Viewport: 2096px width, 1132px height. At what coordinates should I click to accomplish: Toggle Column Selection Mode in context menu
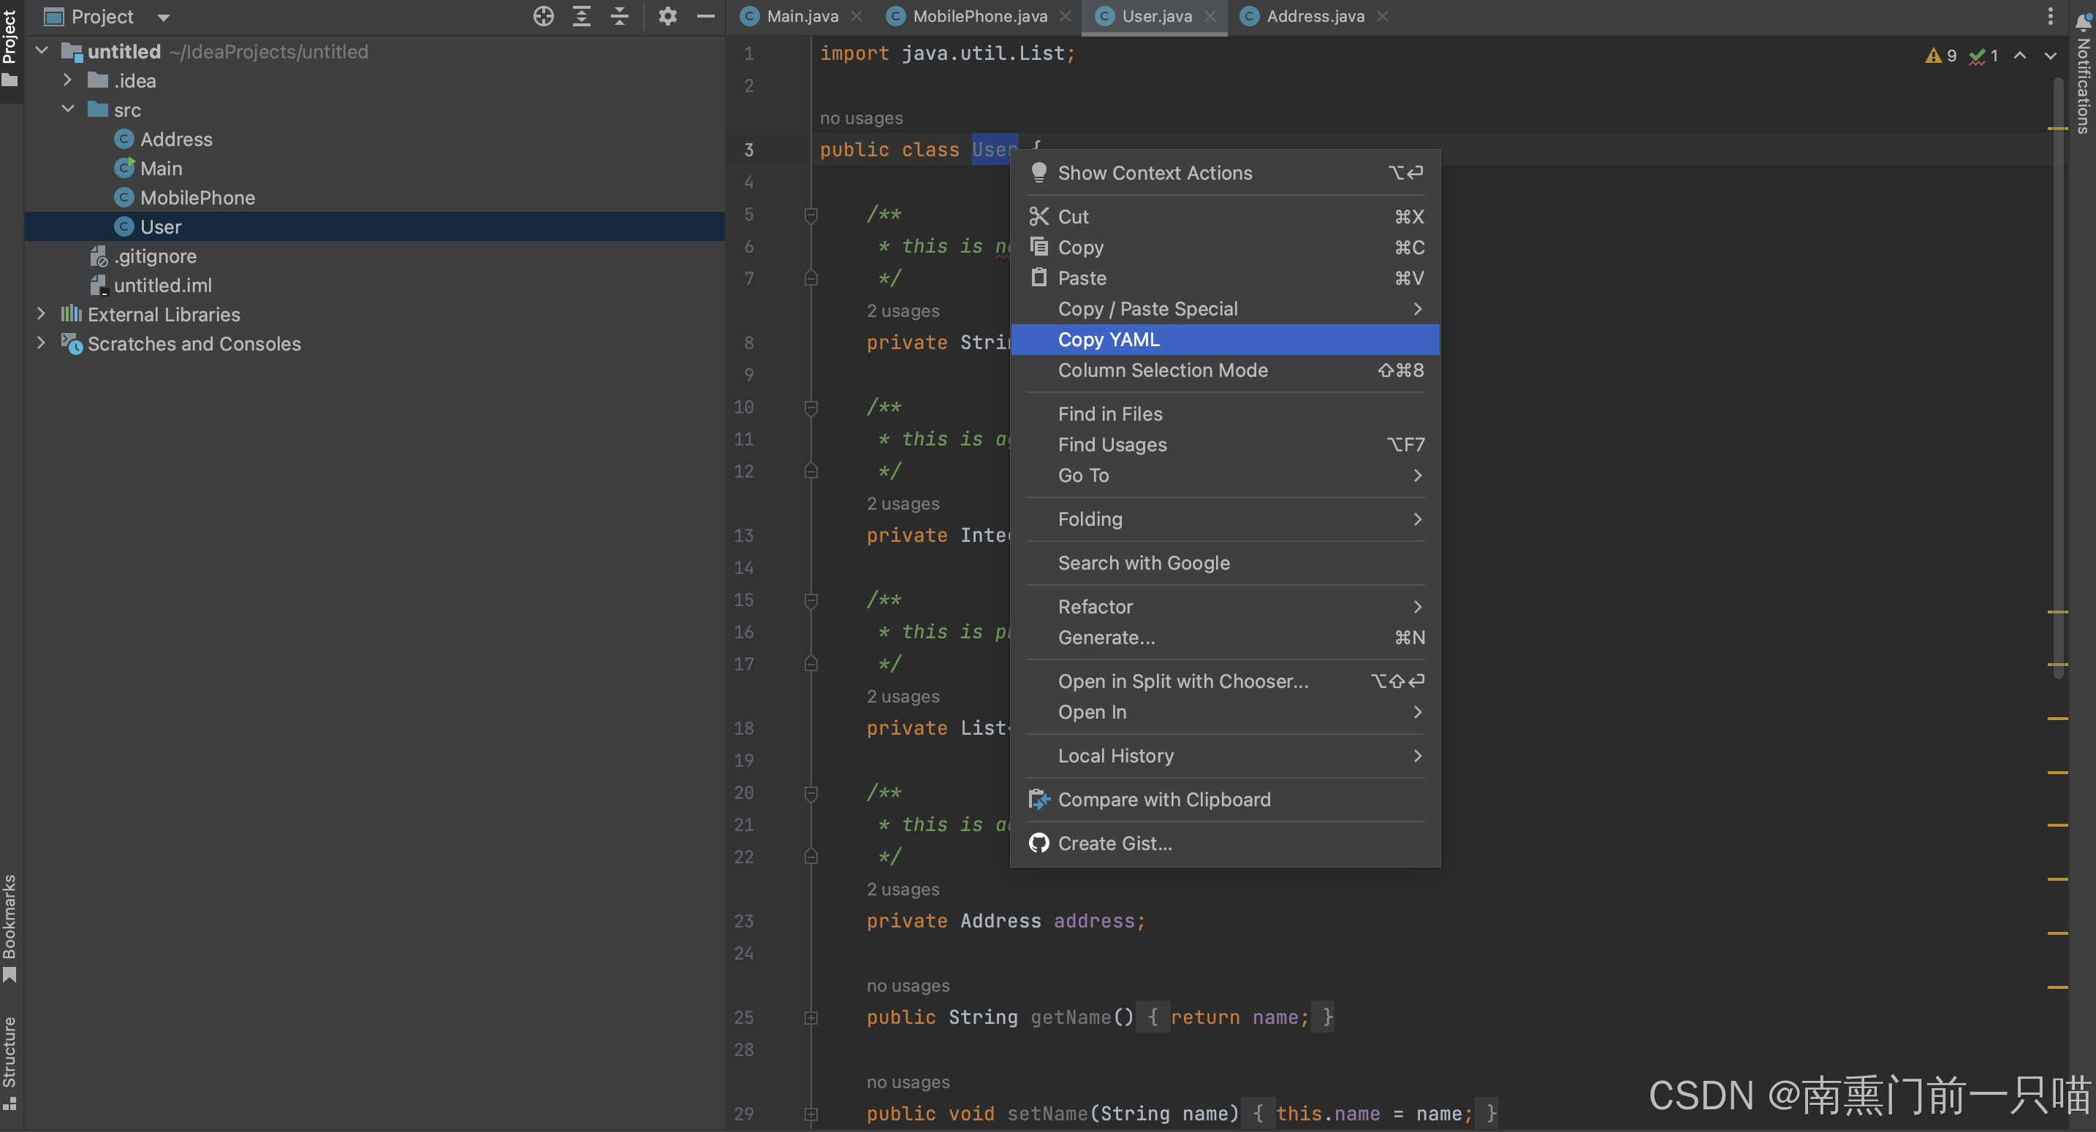pos(1225,370)
